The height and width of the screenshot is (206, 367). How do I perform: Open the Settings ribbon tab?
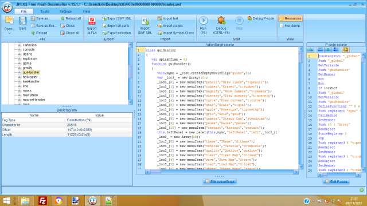(65, 11)
